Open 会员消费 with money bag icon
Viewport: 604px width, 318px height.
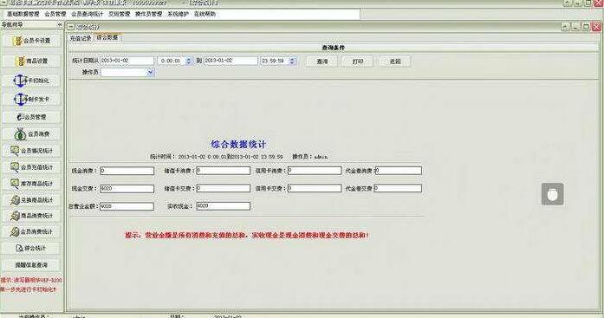coord(31,134)
